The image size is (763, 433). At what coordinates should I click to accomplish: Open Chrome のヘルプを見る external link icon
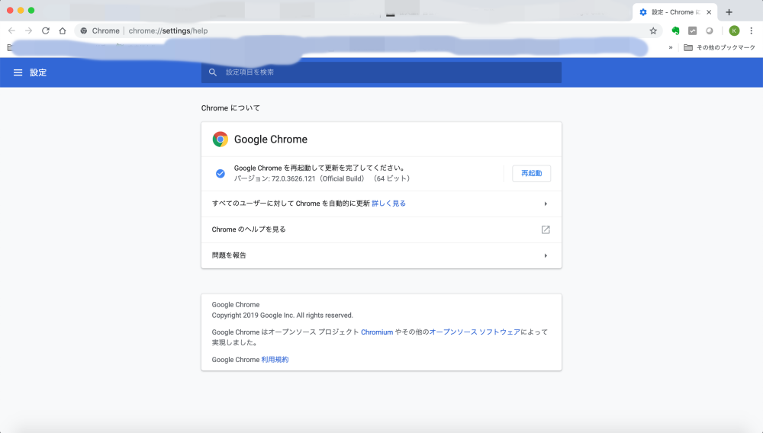546,229
